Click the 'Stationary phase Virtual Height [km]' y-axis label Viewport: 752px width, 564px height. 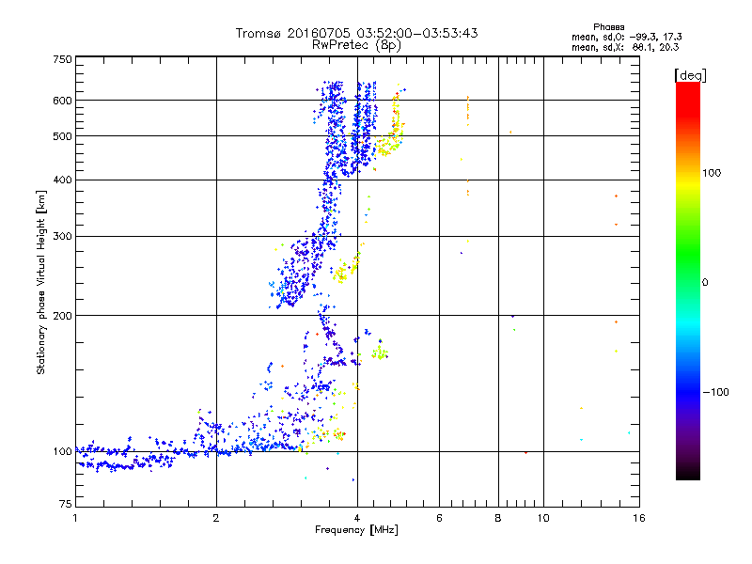coord(40,283)
